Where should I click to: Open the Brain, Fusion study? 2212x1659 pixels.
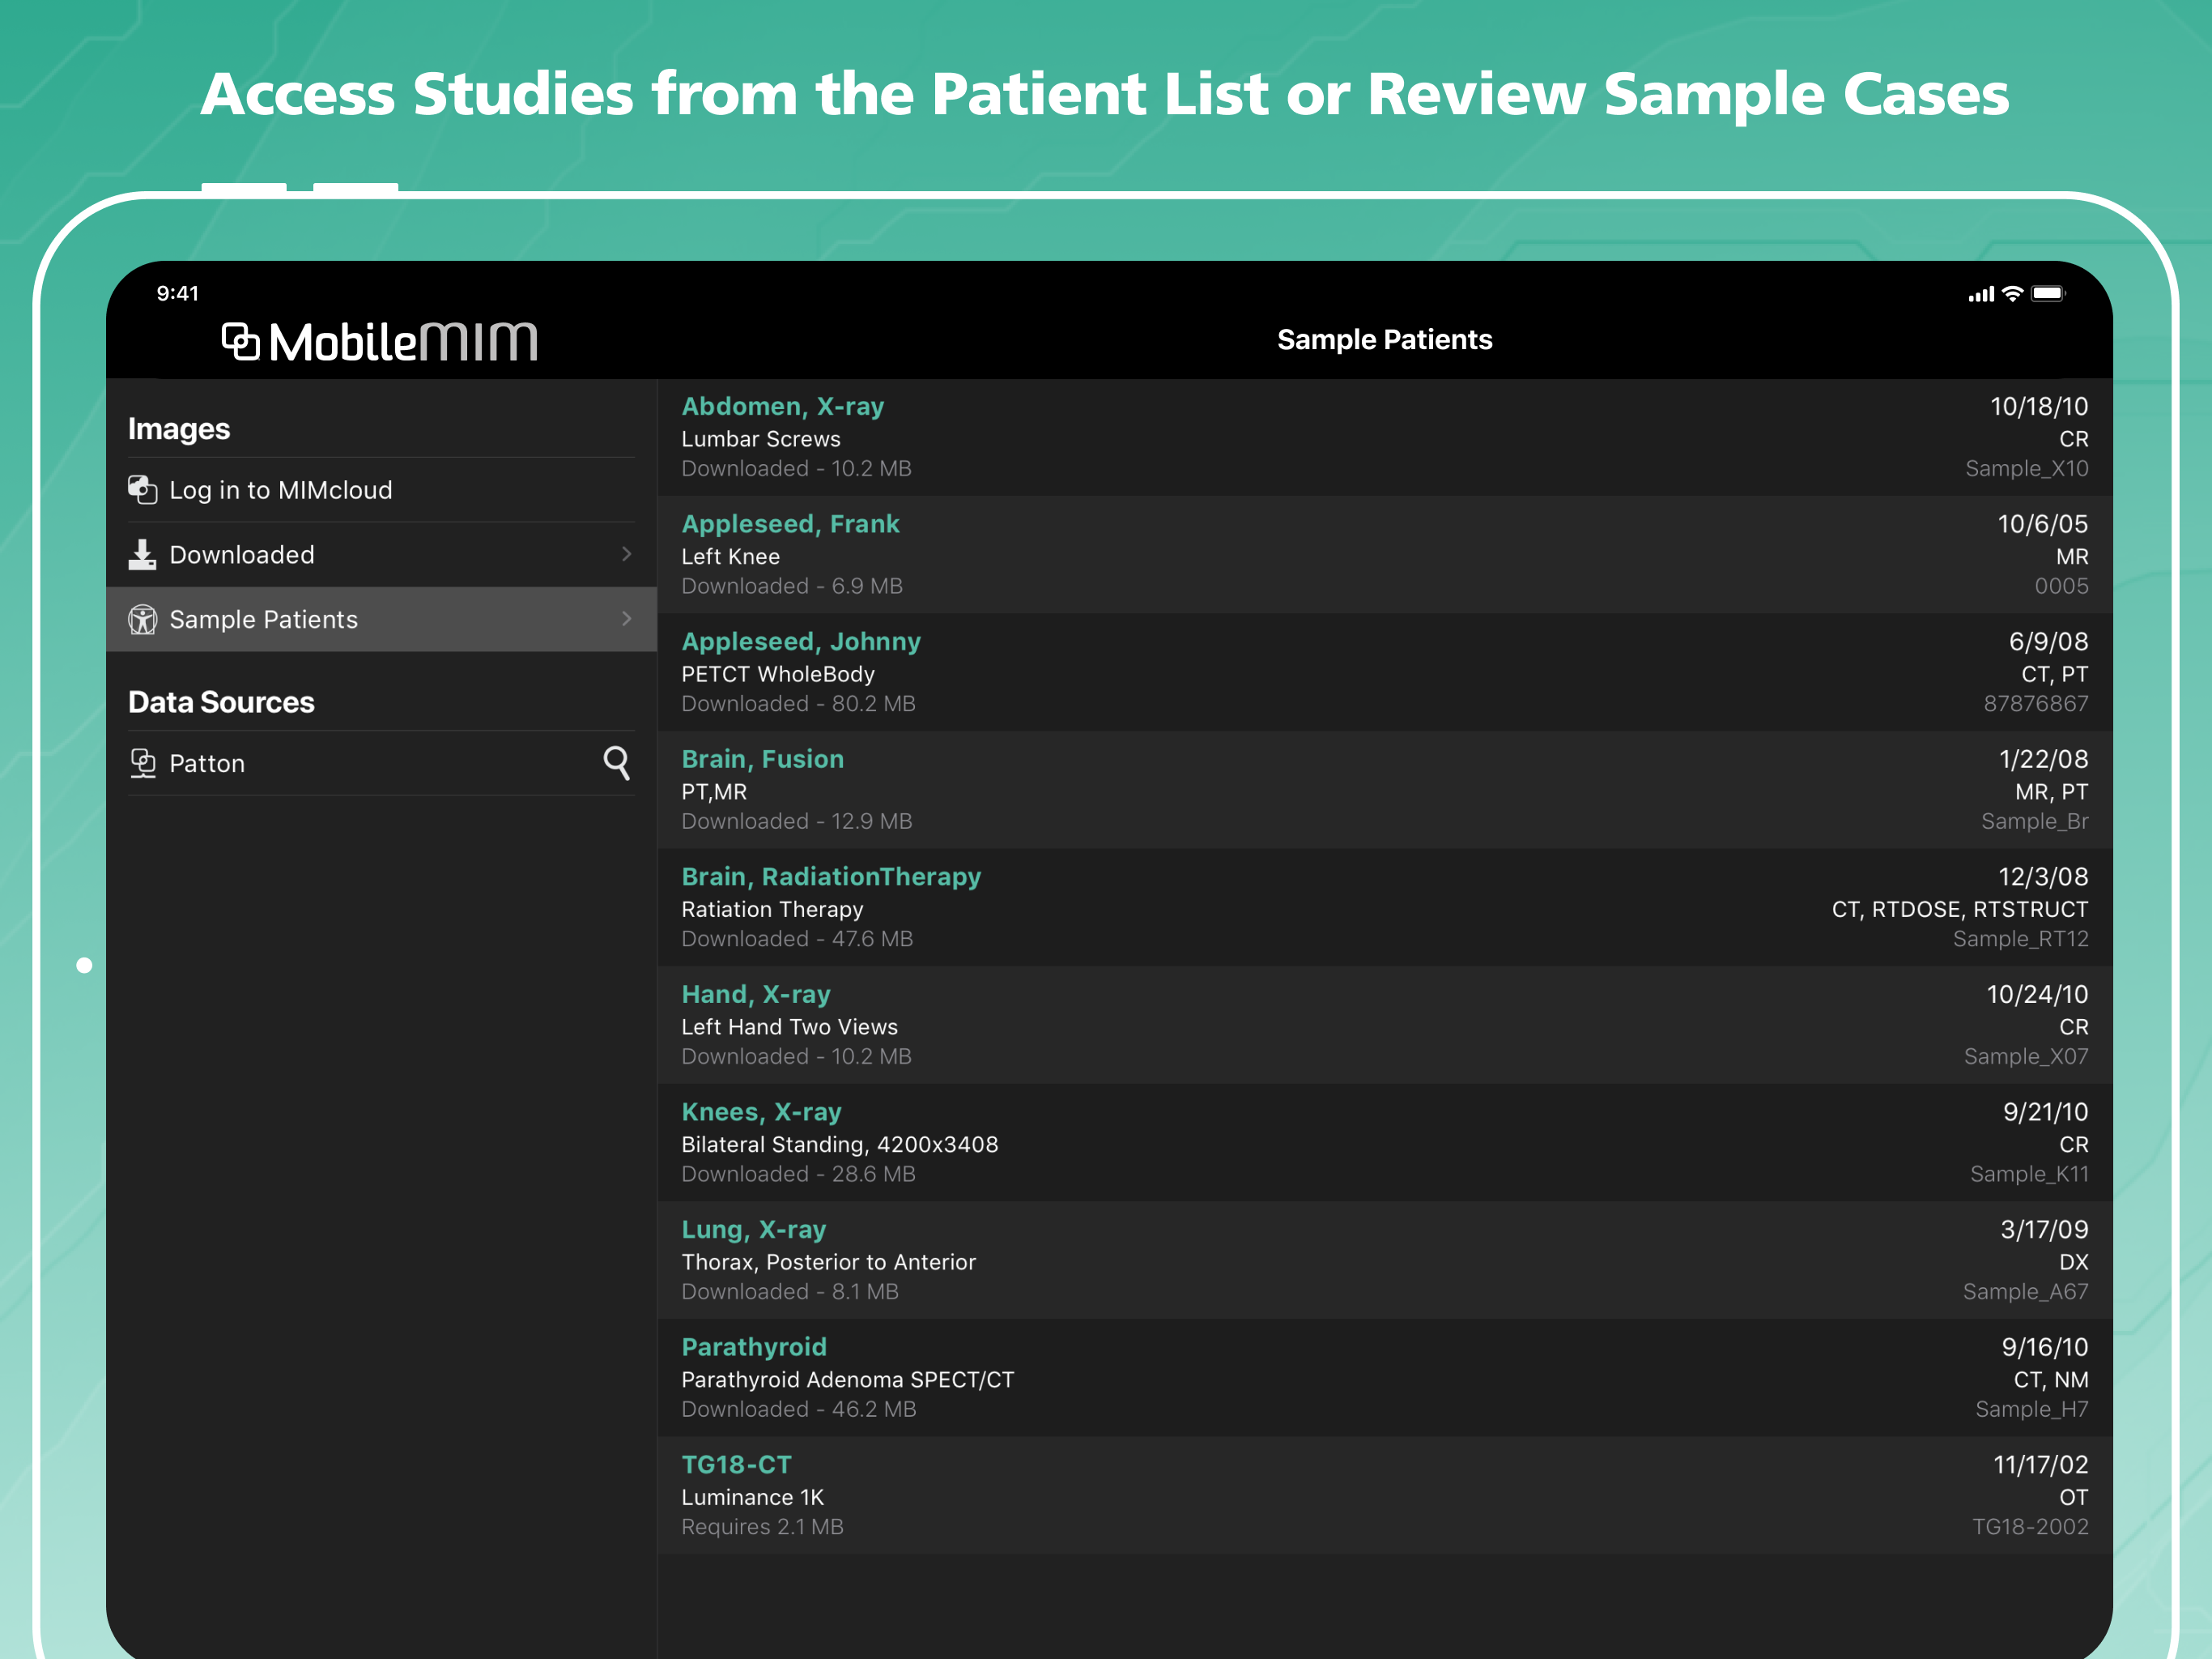1384,790
